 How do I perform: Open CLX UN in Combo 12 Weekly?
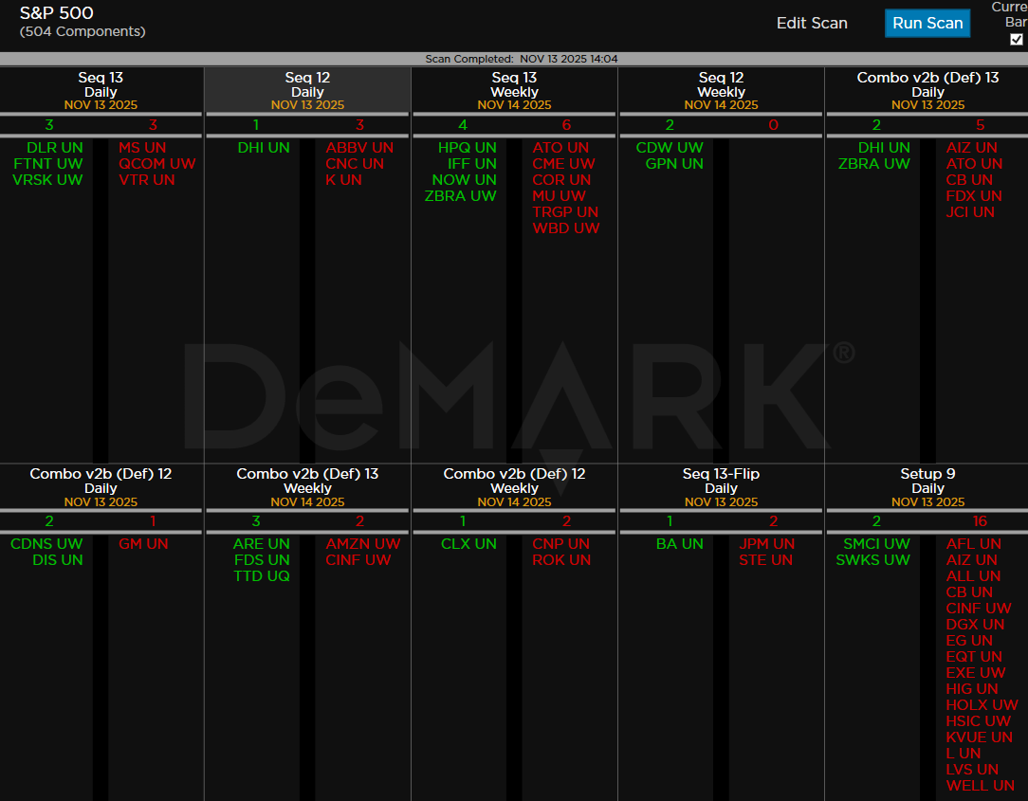point(468,544)
